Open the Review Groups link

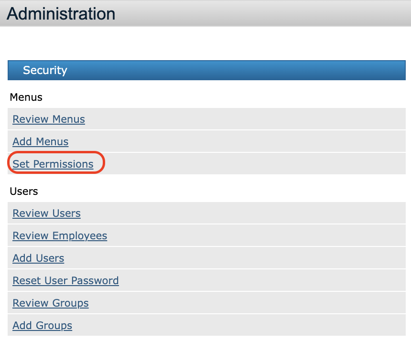51,303
